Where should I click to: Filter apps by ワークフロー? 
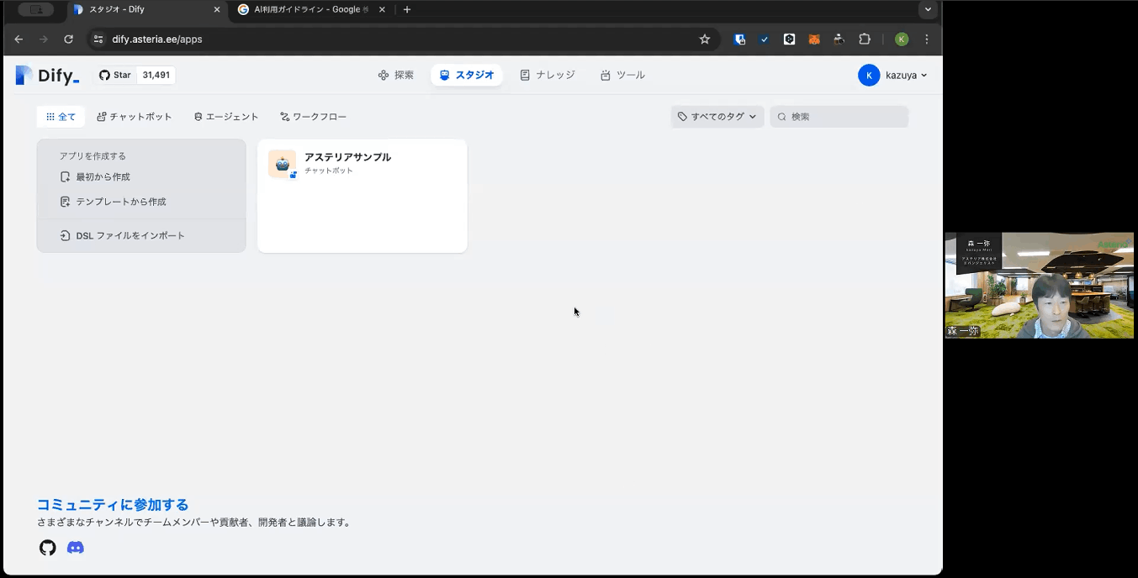coord(314,117)
